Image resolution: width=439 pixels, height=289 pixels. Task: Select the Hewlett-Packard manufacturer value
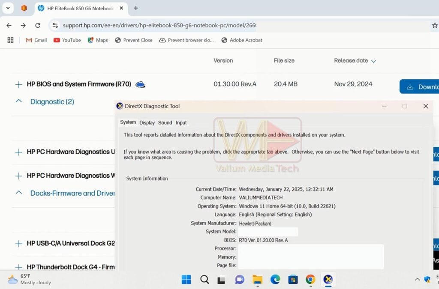pyautogui.click(x=255, y=223)
